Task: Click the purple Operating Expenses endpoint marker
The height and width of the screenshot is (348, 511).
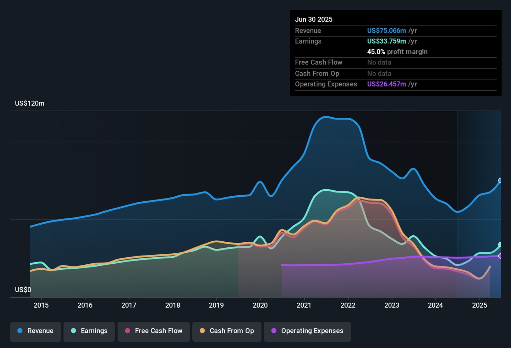Action: pyautogui.click(x=501, y=256)
